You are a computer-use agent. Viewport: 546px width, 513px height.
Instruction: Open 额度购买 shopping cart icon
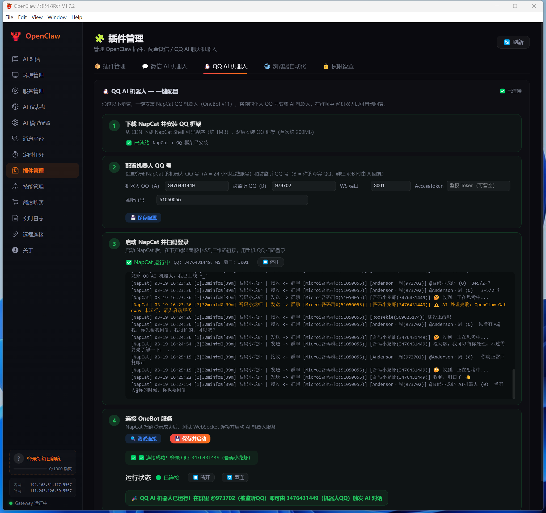(15, 202)
